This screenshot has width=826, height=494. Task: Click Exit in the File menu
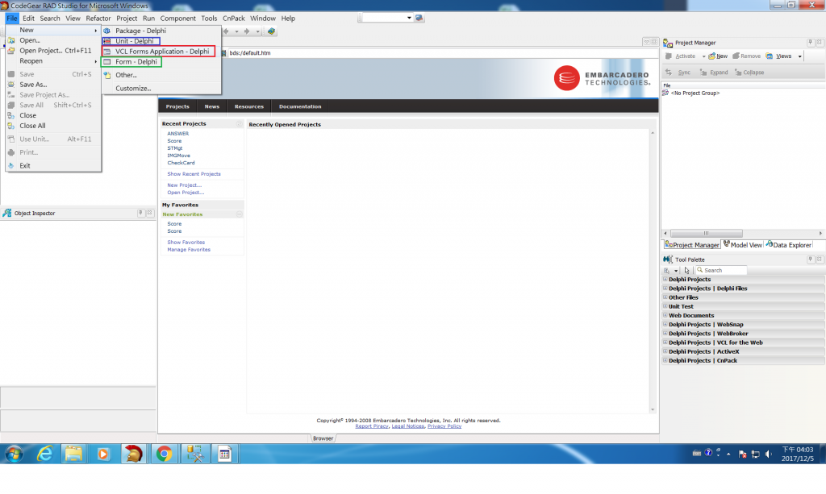(x=53, y=166)
